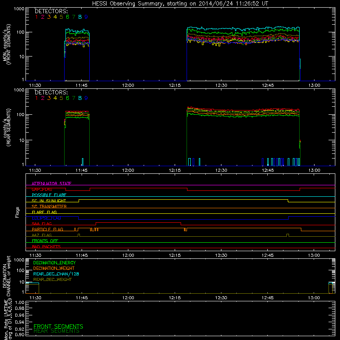Click 12:00 tick label under front segments plot
340x340 pixels.
tap(128, 85)
